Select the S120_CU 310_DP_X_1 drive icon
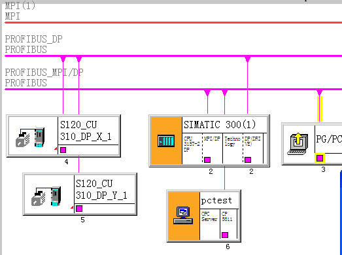 30,137
